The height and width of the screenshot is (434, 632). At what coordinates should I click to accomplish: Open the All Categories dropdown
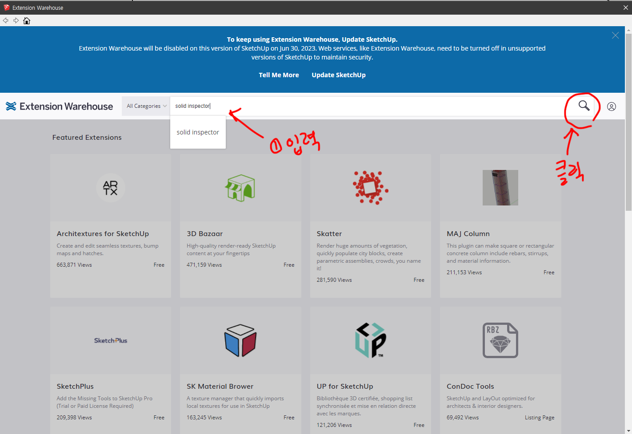tap(146, 106)
